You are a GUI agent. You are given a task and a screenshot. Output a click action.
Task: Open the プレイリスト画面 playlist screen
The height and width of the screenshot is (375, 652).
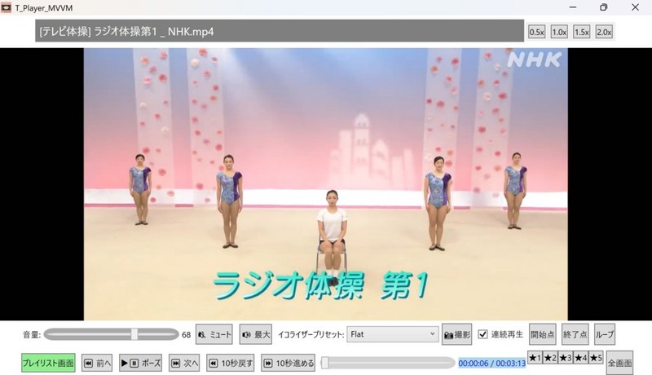click(x=48, y=364)
